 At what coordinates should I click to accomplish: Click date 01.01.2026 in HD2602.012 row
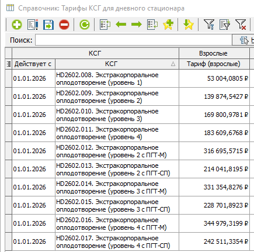point(33,151)
